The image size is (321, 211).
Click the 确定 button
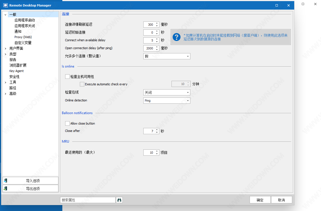click(260, 200)
